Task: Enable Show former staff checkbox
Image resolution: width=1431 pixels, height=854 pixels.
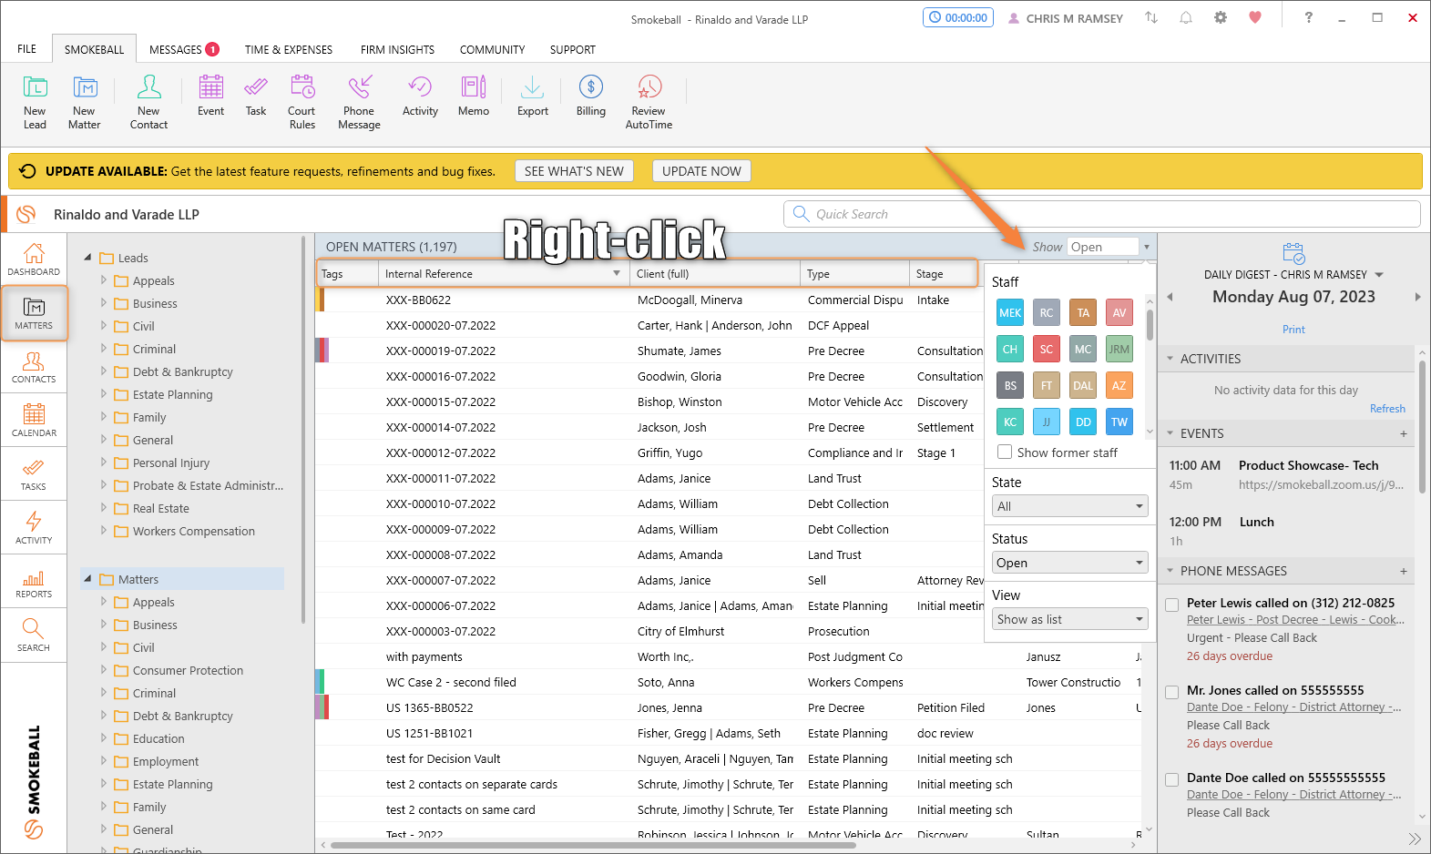Action: point(1005,452)
